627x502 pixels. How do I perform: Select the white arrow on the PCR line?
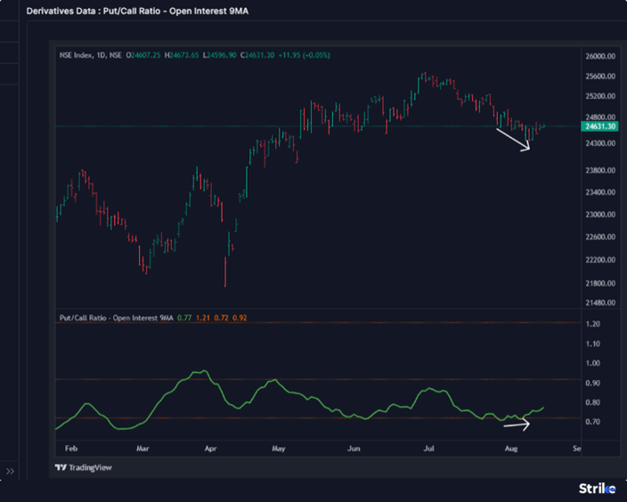(x=516, y=425)
